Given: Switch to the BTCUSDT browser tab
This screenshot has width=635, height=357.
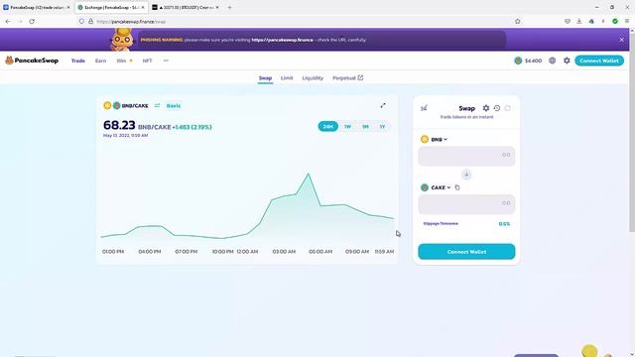Looking at the screenshot, I should 186,7.
